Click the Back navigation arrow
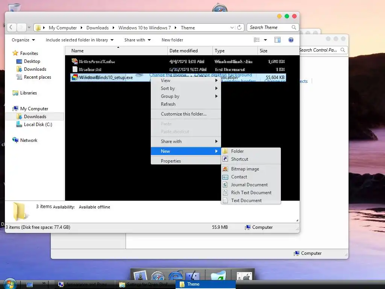Viewport: 385px width, 289px height. pyautogui.click(x=11, y=27)
